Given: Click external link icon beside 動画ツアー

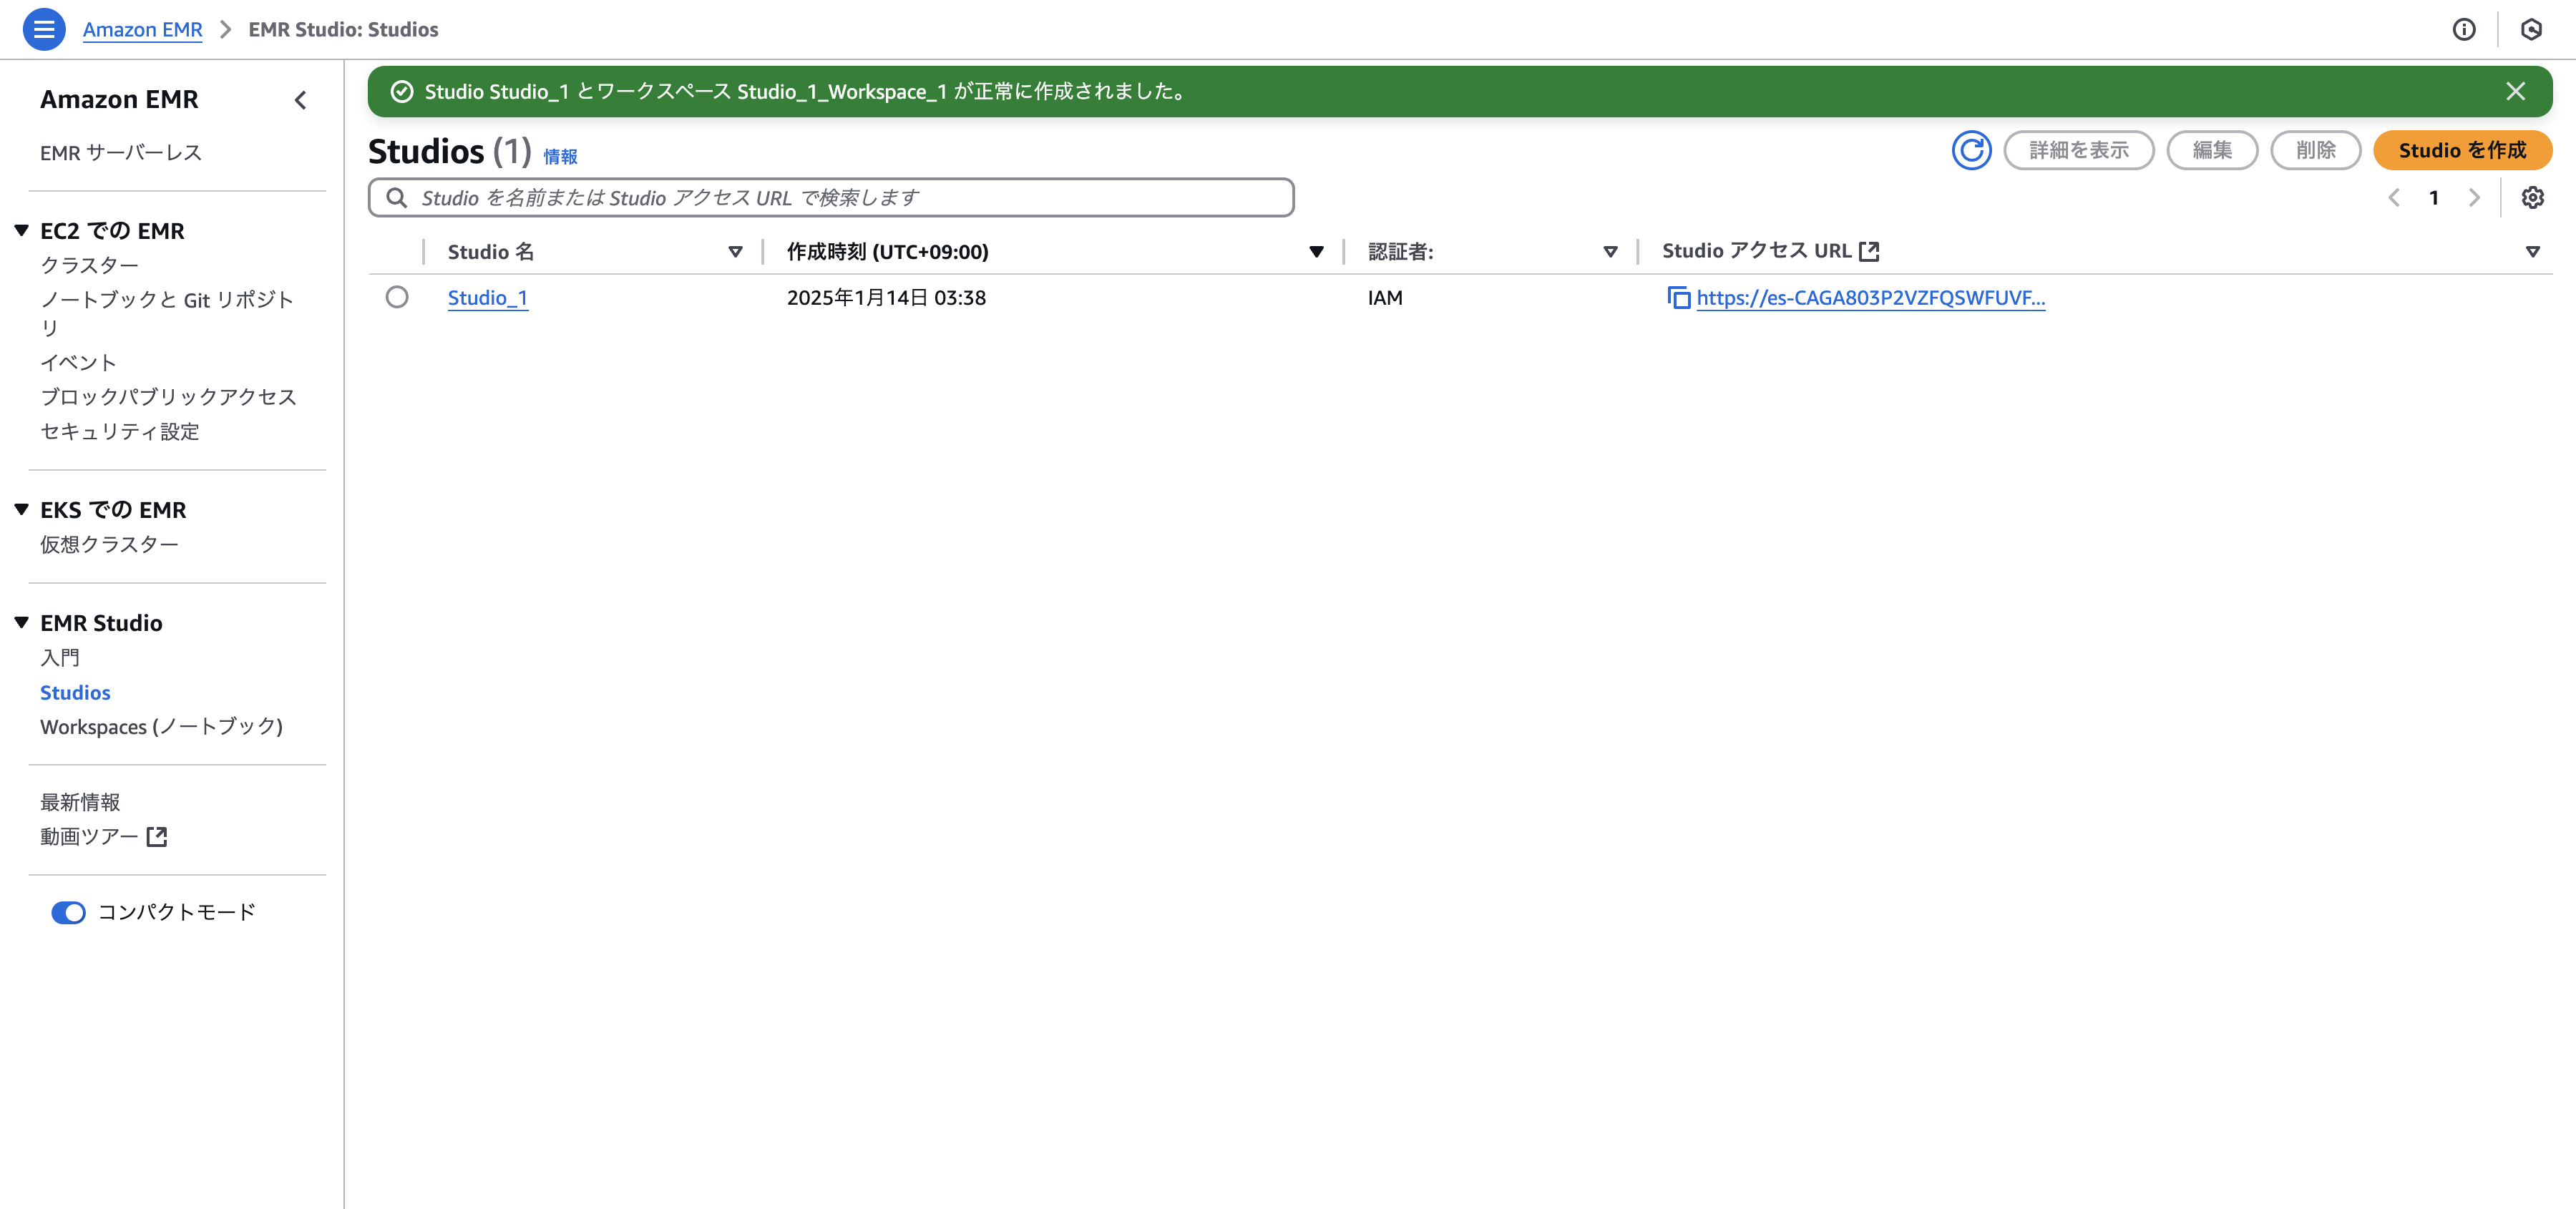Looking at the screenshot, I should coord(157,836).
